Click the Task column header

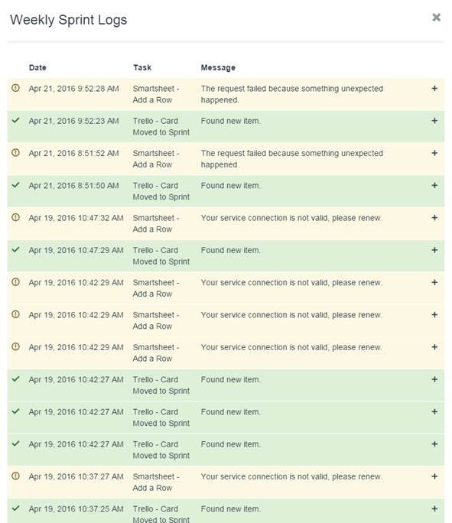[142, 68]
